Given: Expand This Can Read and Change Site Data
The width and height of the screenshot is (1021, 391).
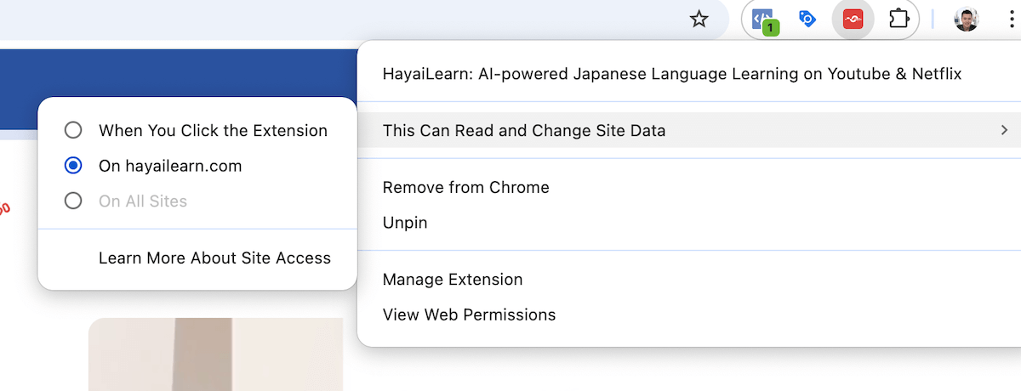Looking at the screenshot, I should pos(689,130).
